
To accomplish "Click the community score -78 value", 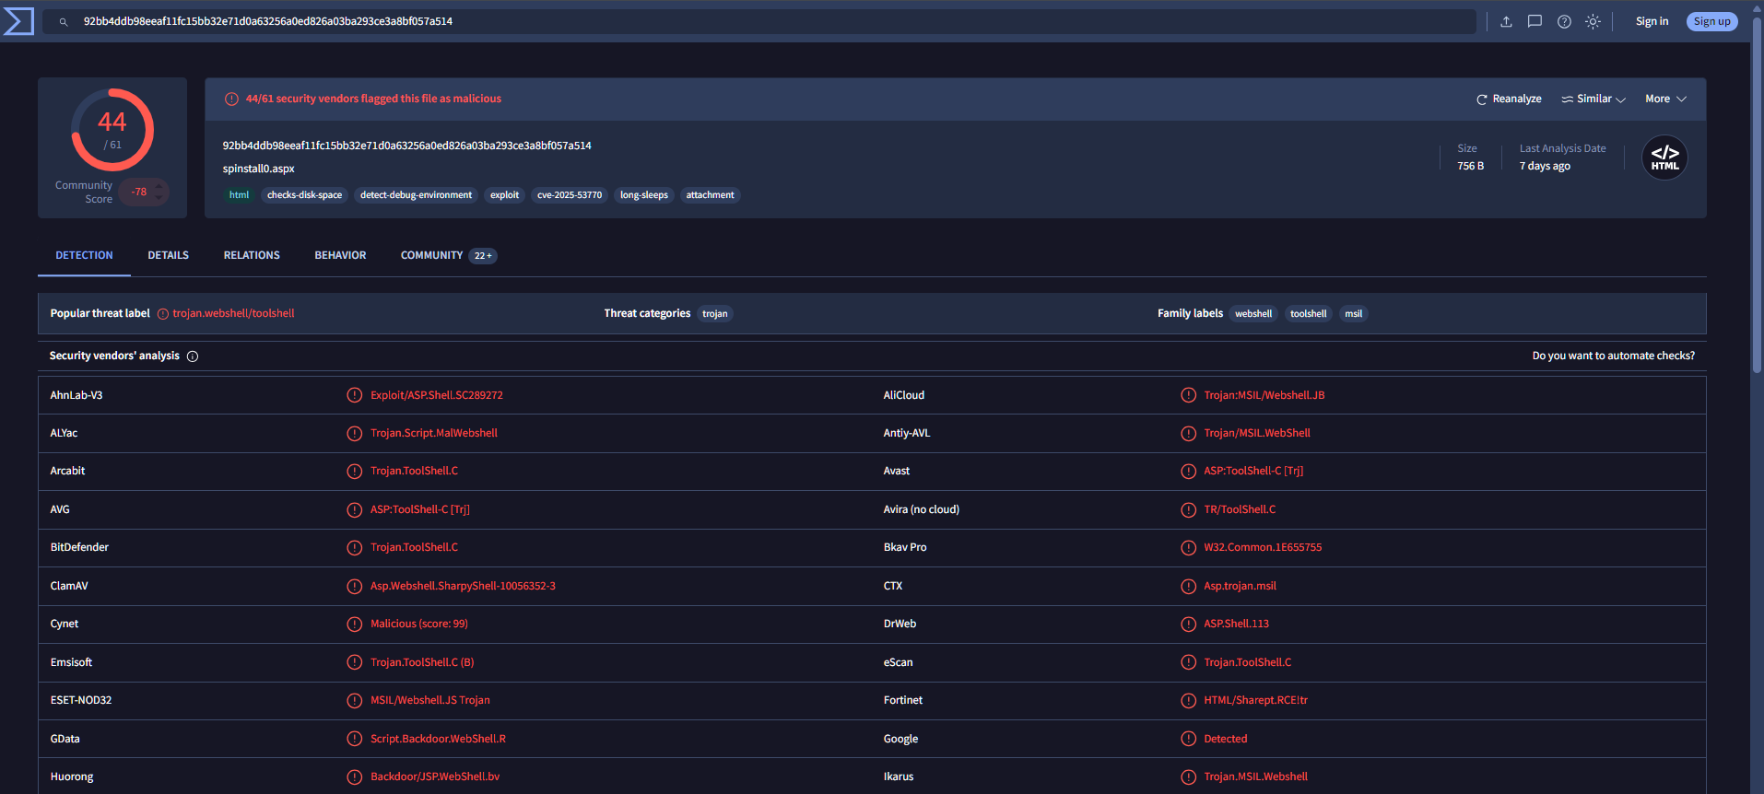I will 139,192.
